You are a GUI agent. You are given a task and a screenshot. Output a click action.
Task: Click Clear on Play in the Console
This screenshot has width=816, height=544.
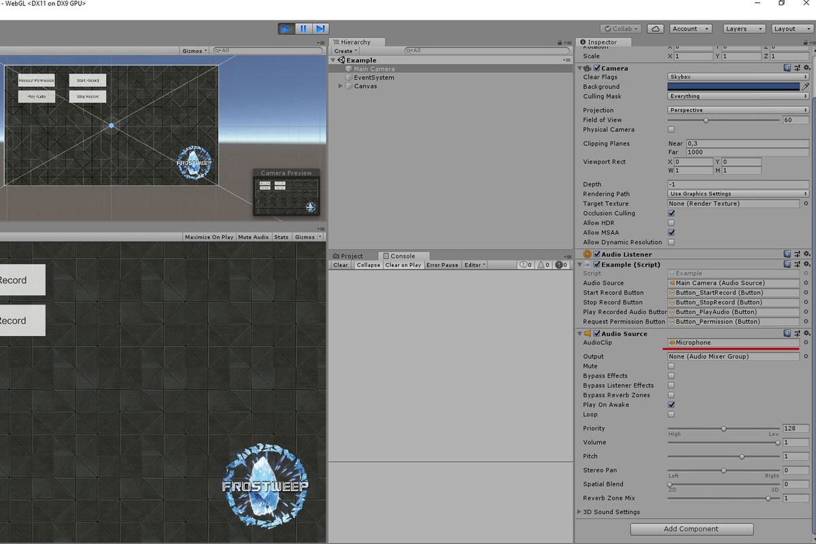click(403, 265)
